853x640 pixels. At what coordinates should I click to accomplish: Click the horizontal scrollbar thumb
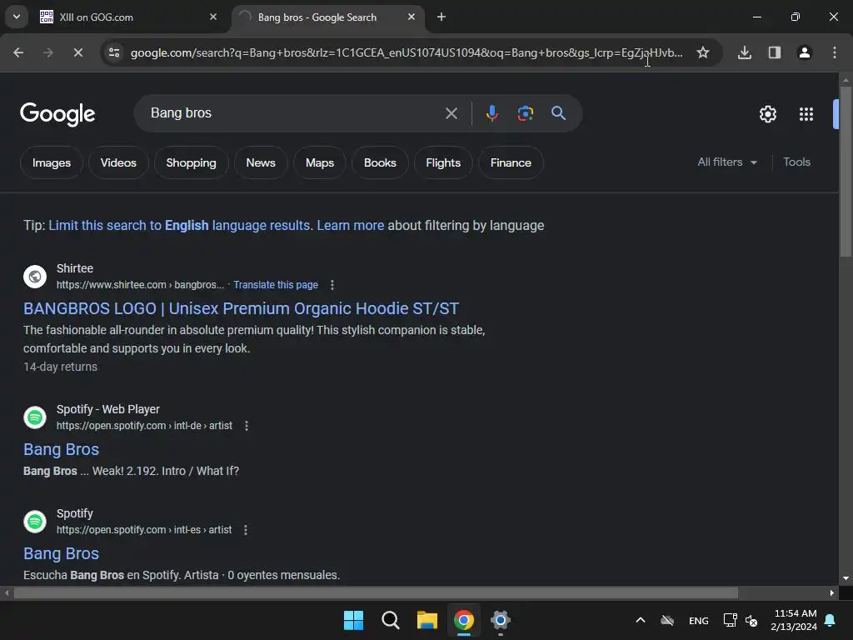(x=376, y=593)
